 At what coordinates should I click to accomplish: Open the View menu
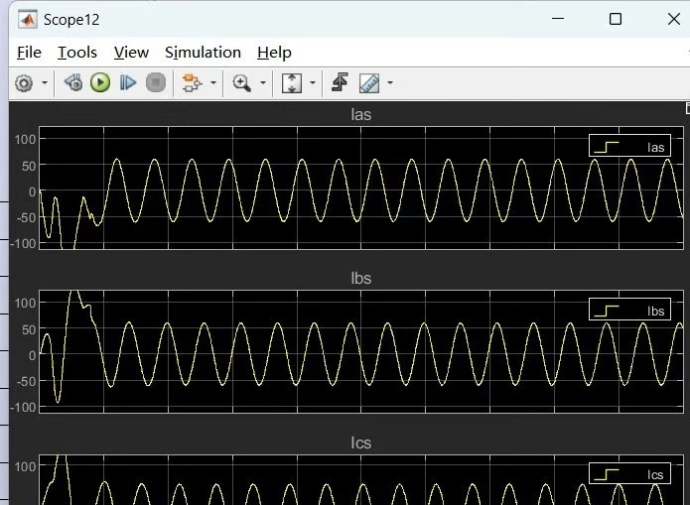(x=131, y=53)
